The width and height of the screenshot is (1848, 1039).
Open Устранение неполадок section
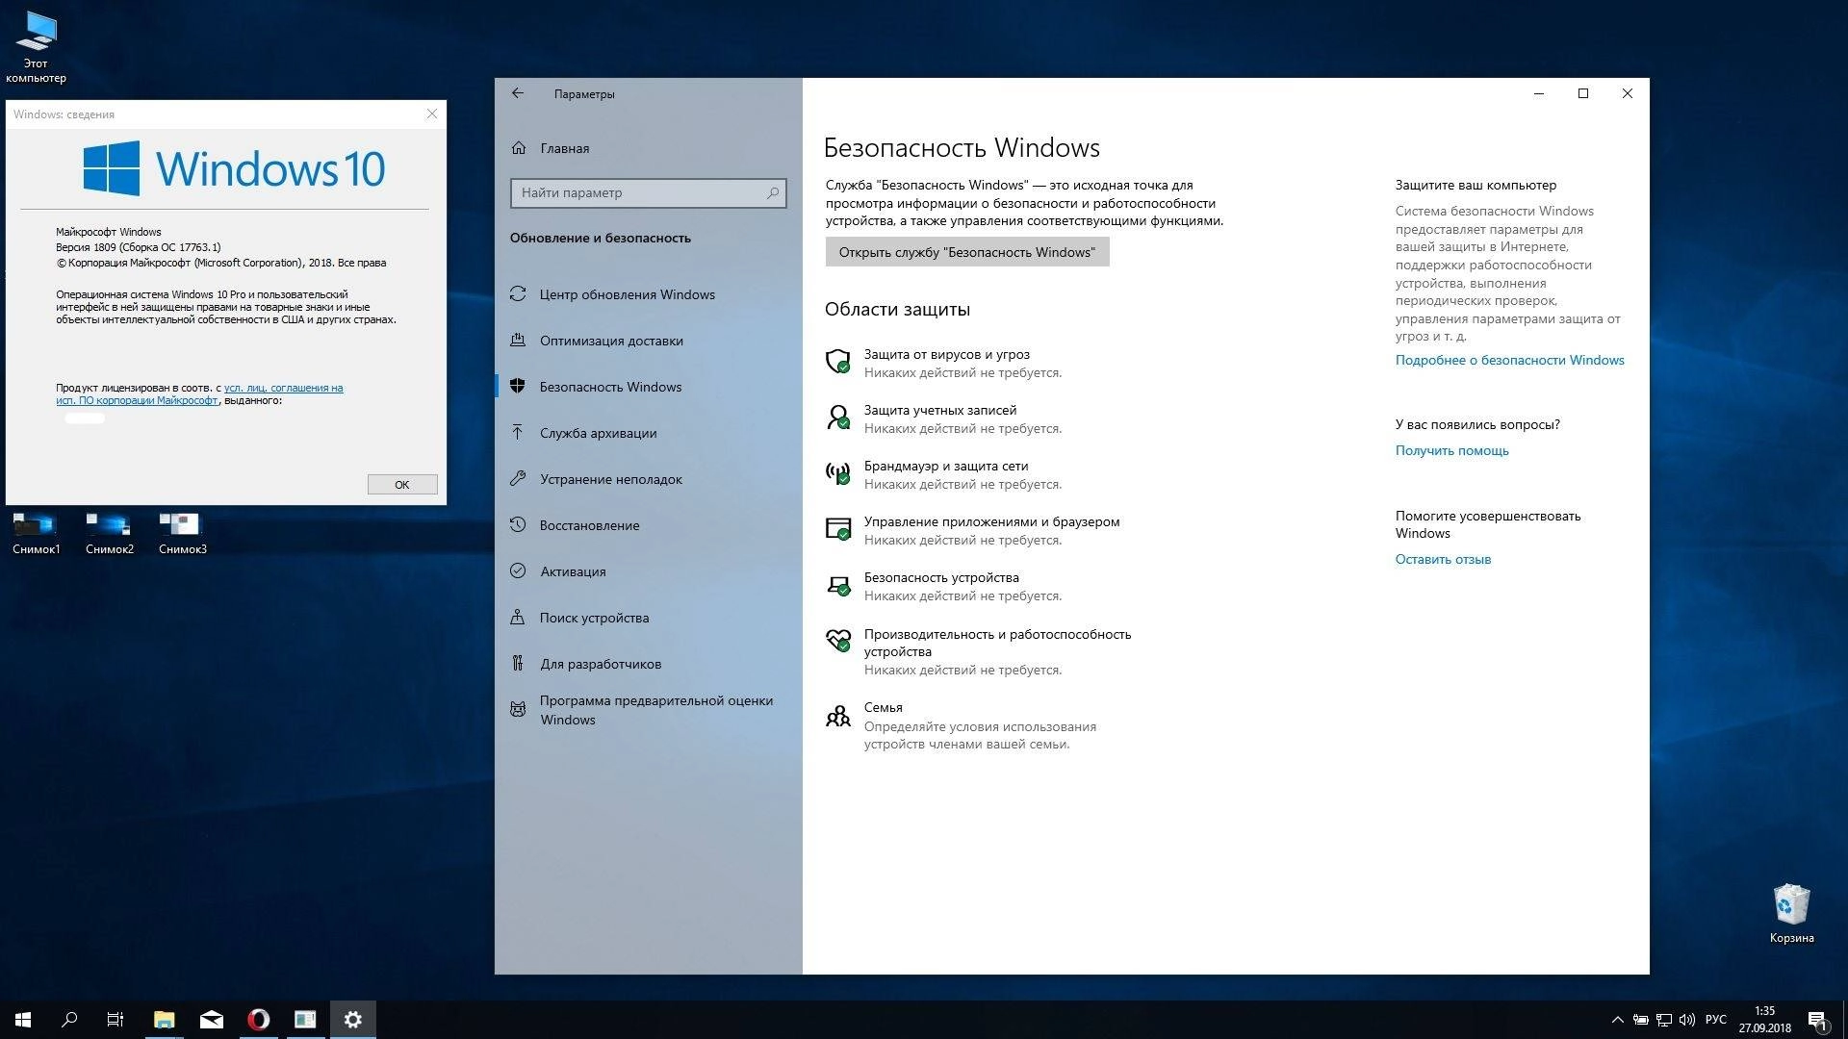pos(648,479)
